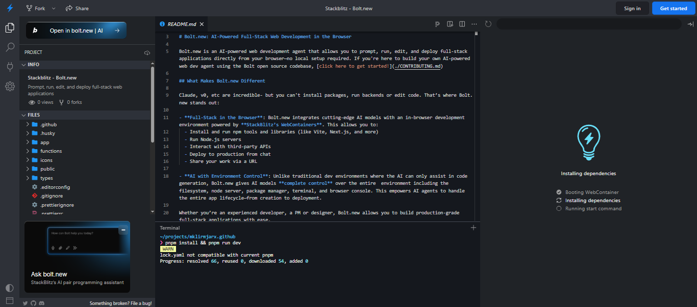
Task: Click the Fork icon button
Action: click(x=36, y=8)
